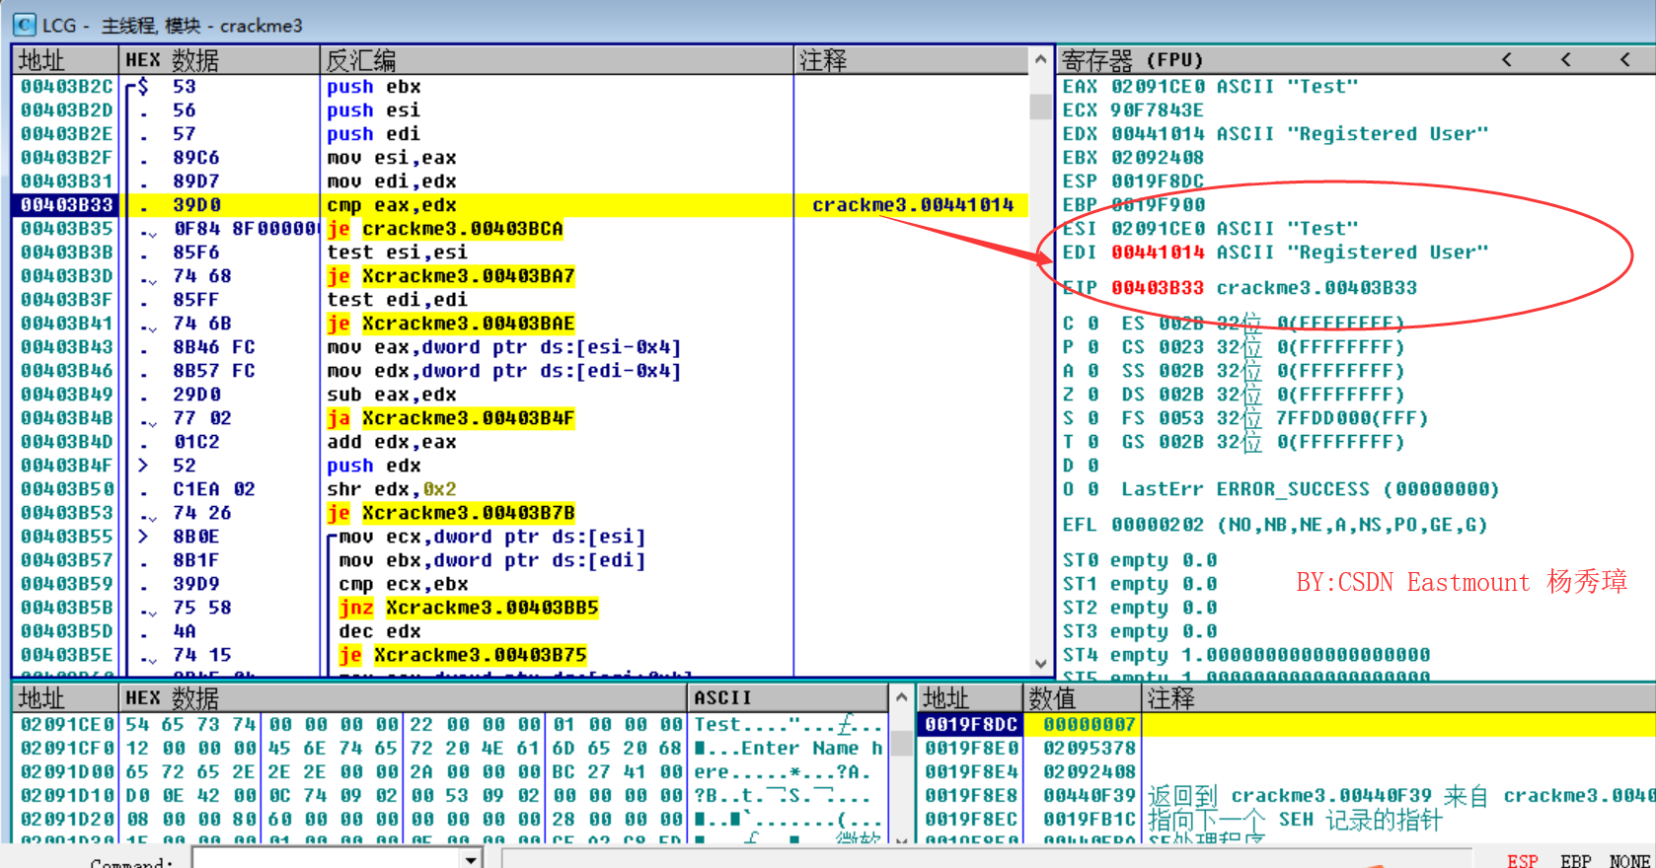Toggle the A flag value

(1093, 371)
